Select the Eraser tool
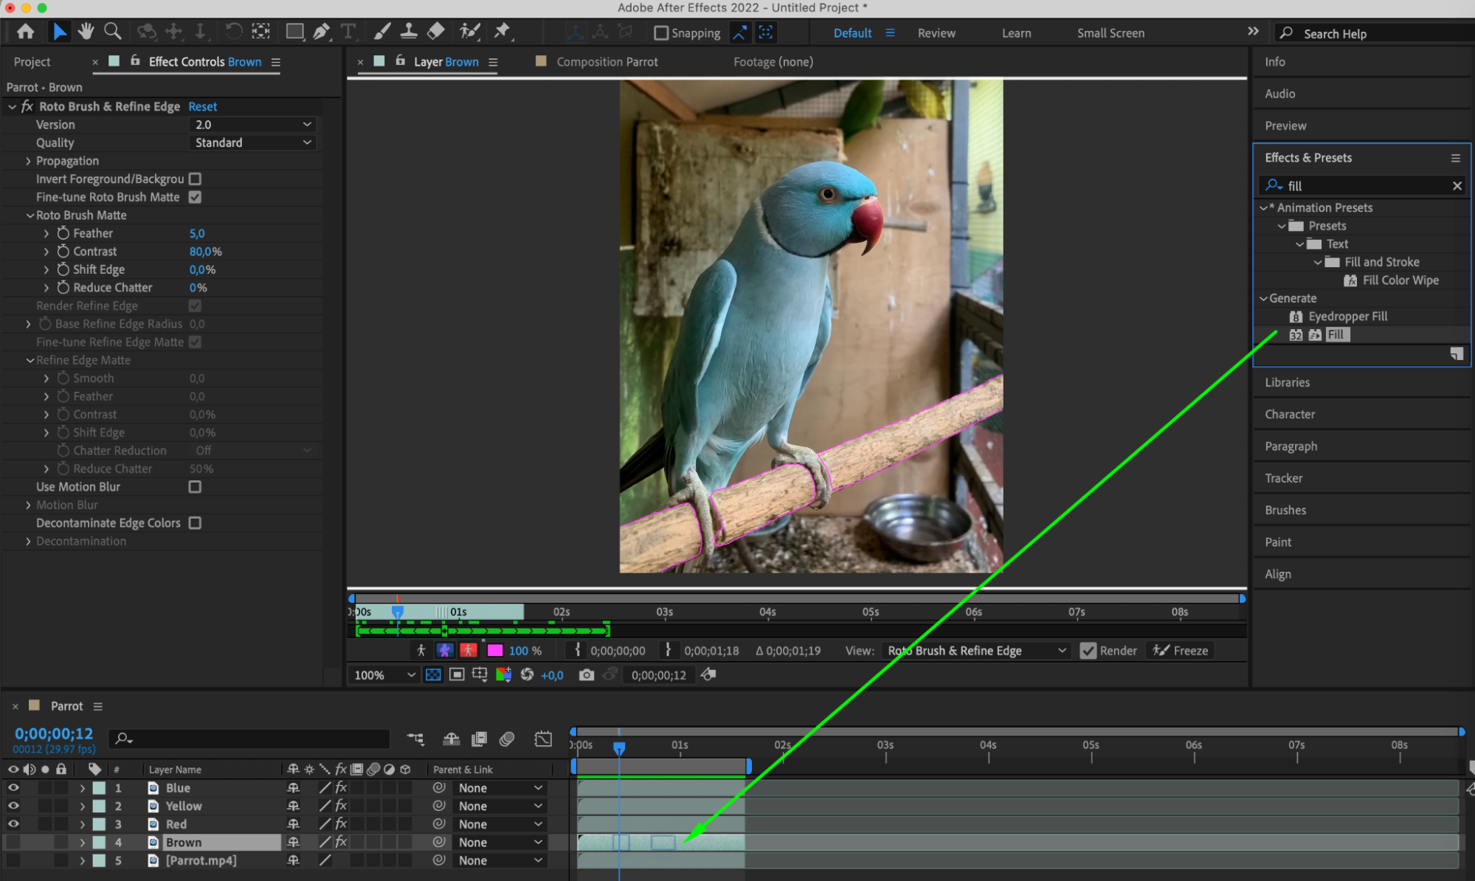1475x881 pixels. click(436, 32)
